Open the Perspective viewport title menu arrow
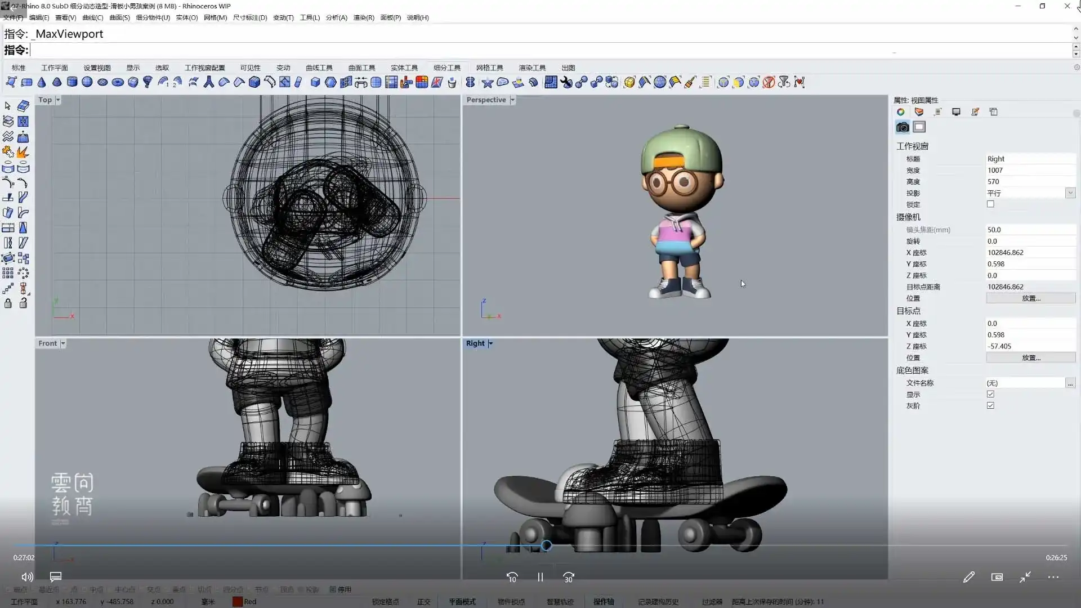The height and width of the screenshot is (608, 1081). [x=512, y=100]
